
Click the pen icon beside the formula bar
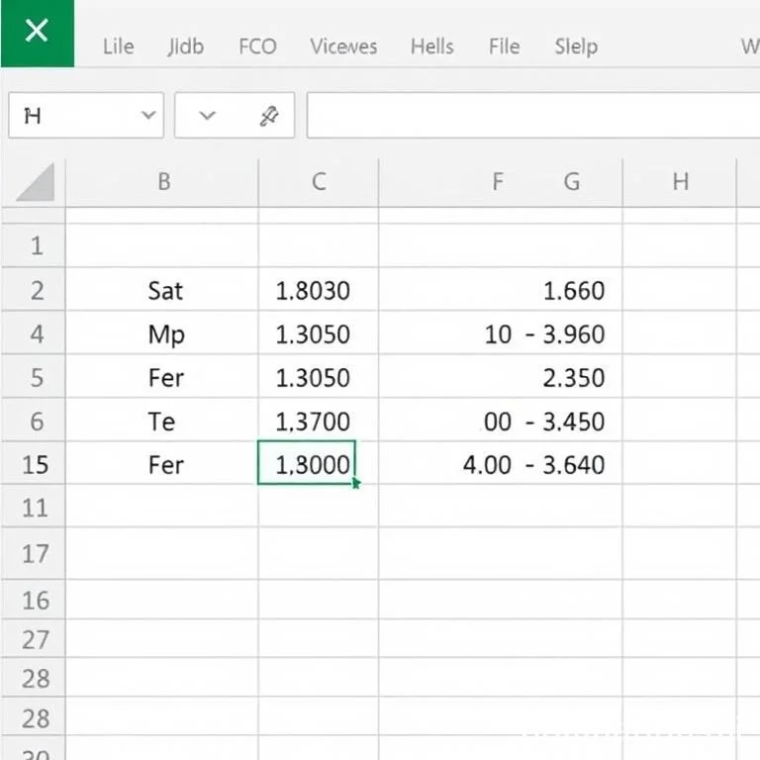point(268,117)
